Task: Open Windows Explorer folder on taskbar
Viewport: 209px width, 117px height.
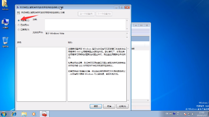Action: point(24,114)
